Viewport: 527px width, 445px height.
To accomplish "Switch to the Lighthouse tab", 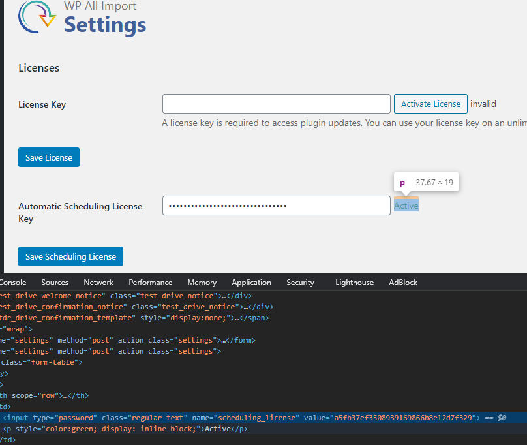I will (354, 283).
